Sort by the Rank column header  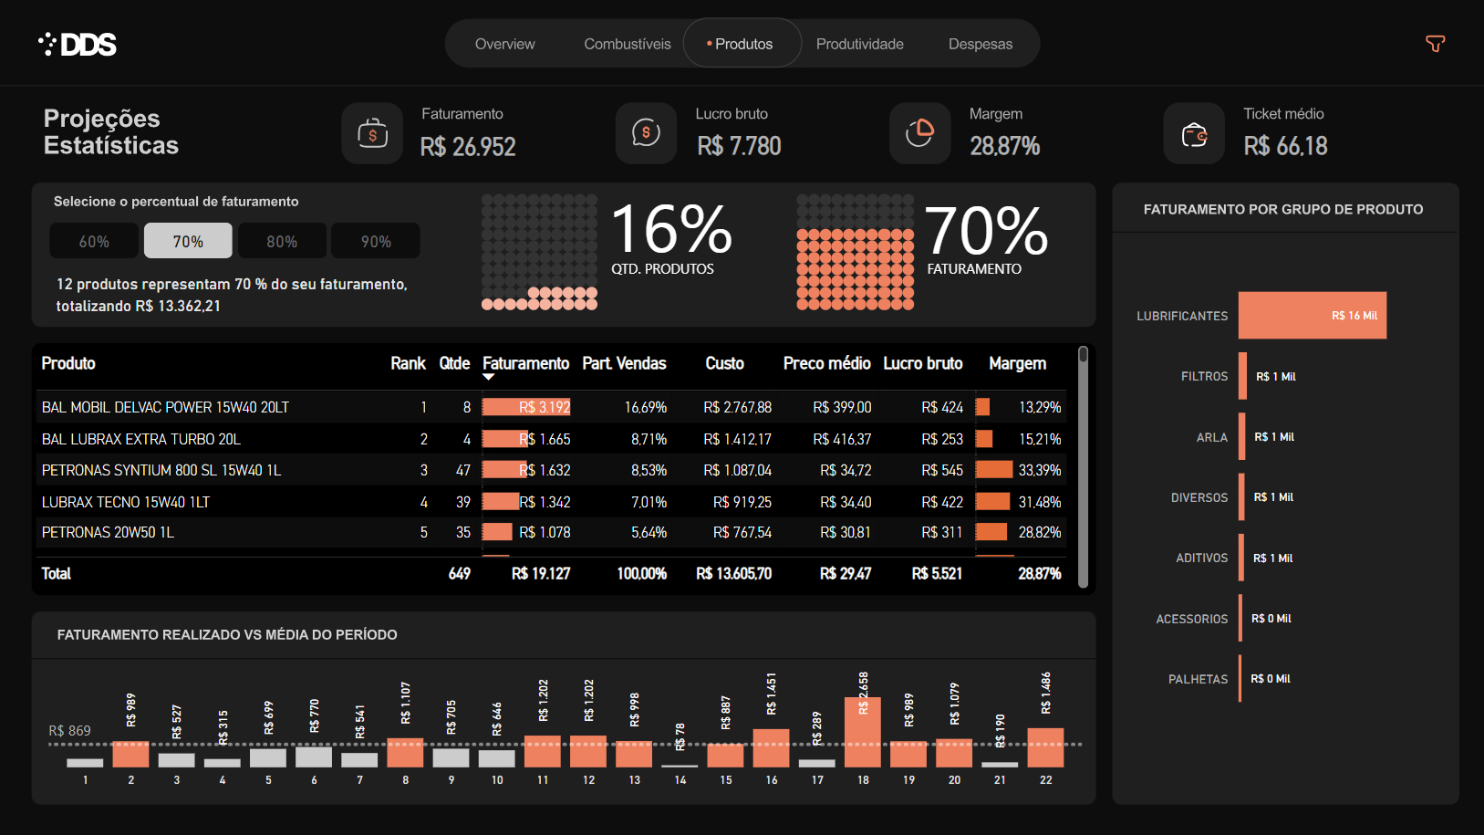(408, 363)
